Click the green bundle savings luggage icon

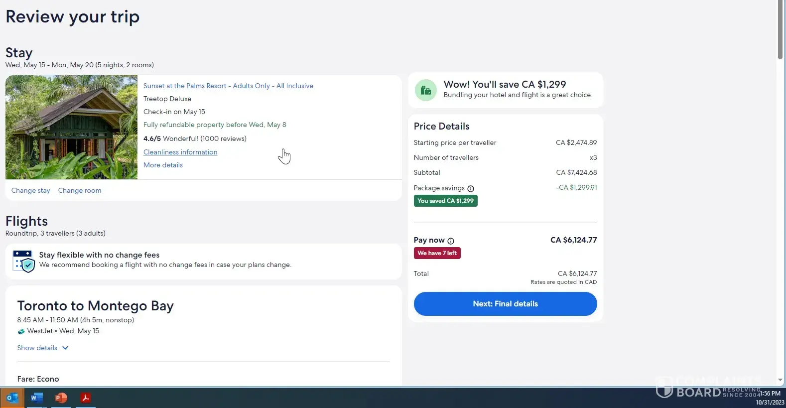pyautogui.click(x=426, y=90)
